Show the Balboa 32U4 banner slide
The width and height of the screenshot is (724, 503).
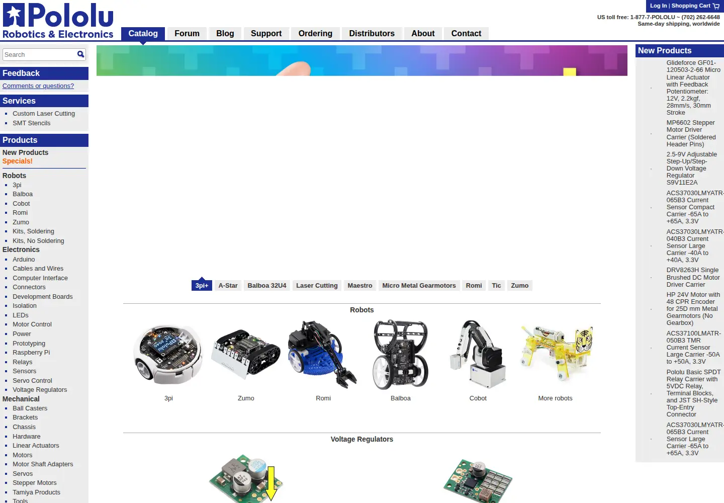tap(267, 286)
